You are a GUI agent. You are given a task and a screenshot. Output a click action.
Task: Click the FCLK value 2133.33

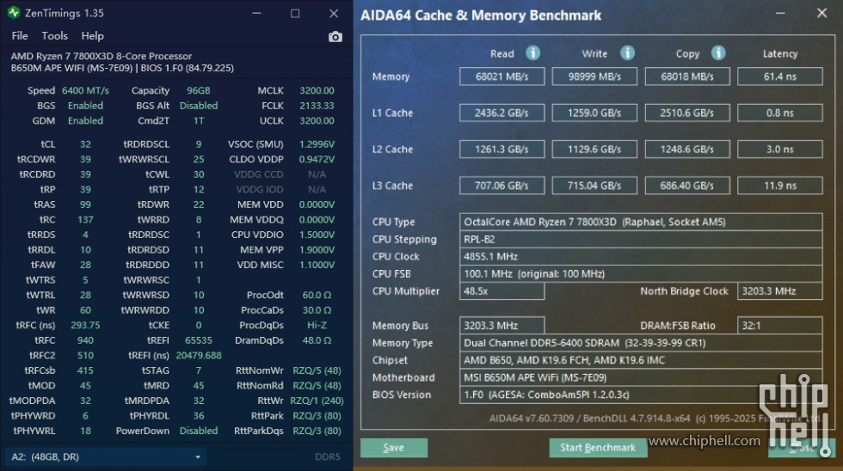pyautogui.click(x=317, y=105)
